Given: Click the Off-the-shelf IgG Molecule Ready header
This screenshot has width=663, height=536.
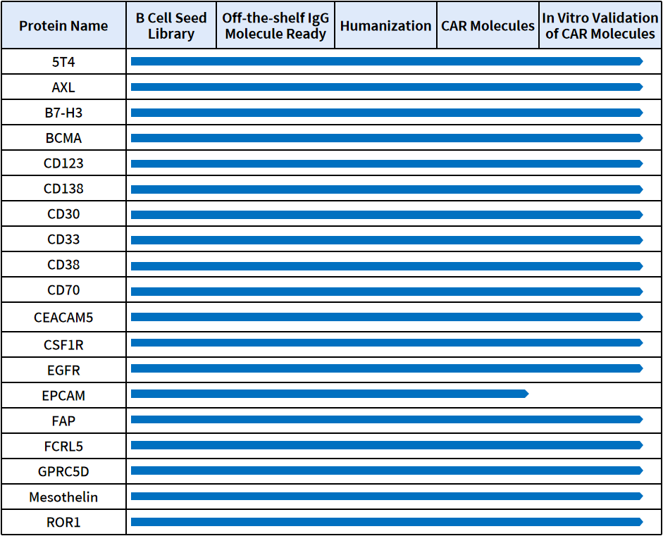Looking at the screenshot, I should 275,26.
